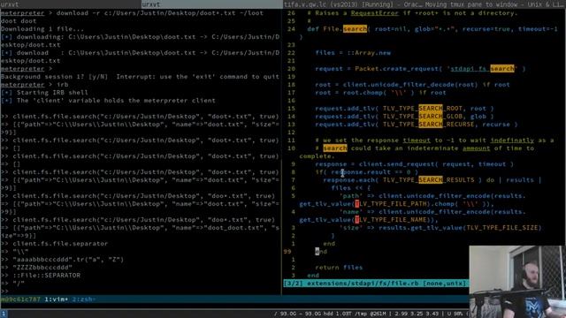Click highlighted 'search' in def File.search
The image size is (566, 318).
pyautogui.click(x=355, y=29)
